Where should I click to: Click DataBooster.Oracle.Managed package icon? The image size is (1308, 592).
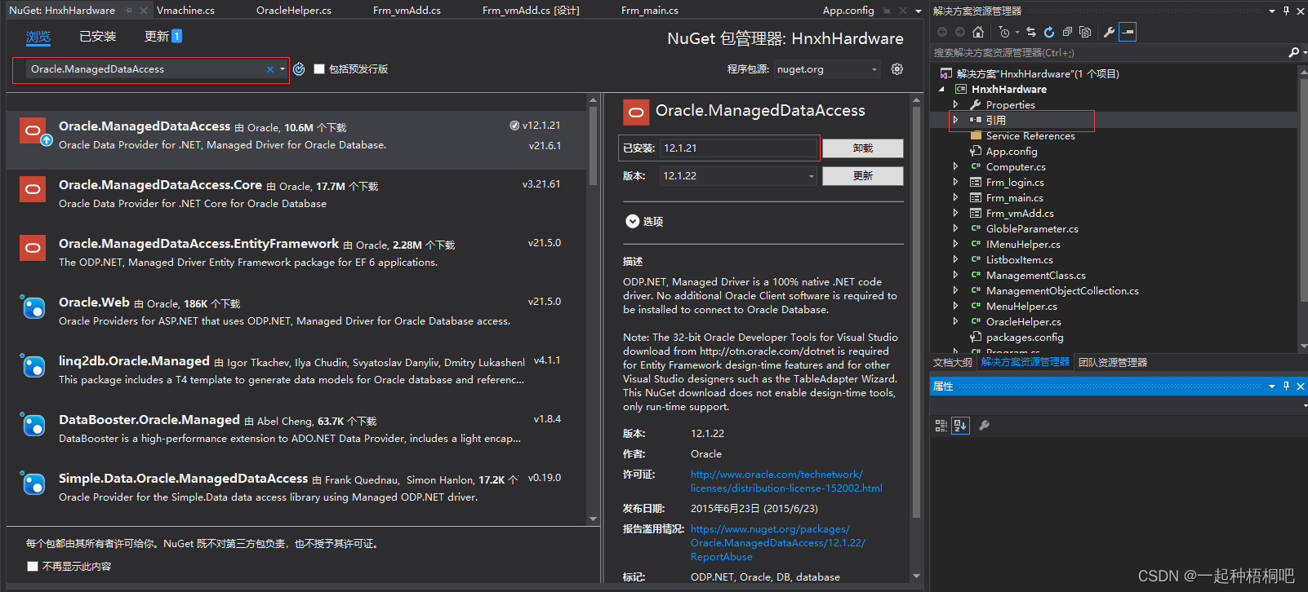click(x=33, y=426)
